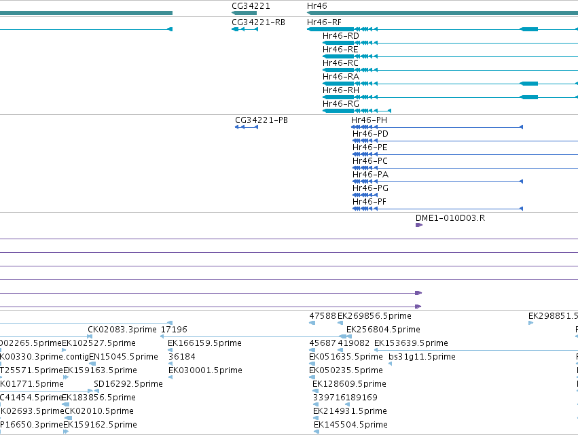
Task: Click the EN15045.5prime EST label
Action: pyautogui.click(x=124, y=357)
